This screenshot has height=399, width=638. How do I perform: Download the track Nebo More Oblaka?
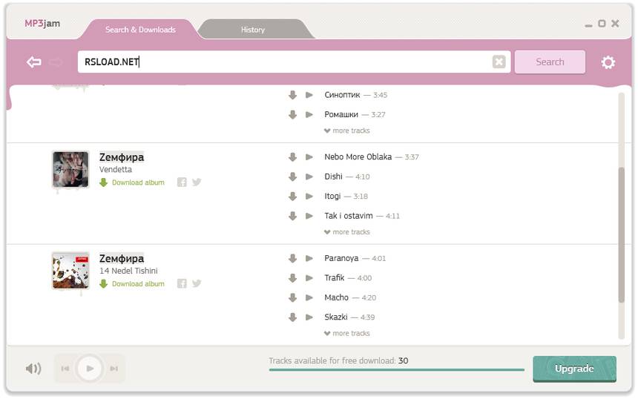pyautogui.click(x=292, y=157)
